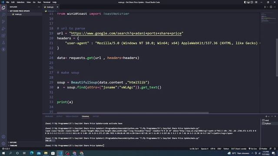Viewport: 278px width, 156px height.
Task: Click the Google search URL link in code
Action: pyautogui.click(x=126, y=33)
